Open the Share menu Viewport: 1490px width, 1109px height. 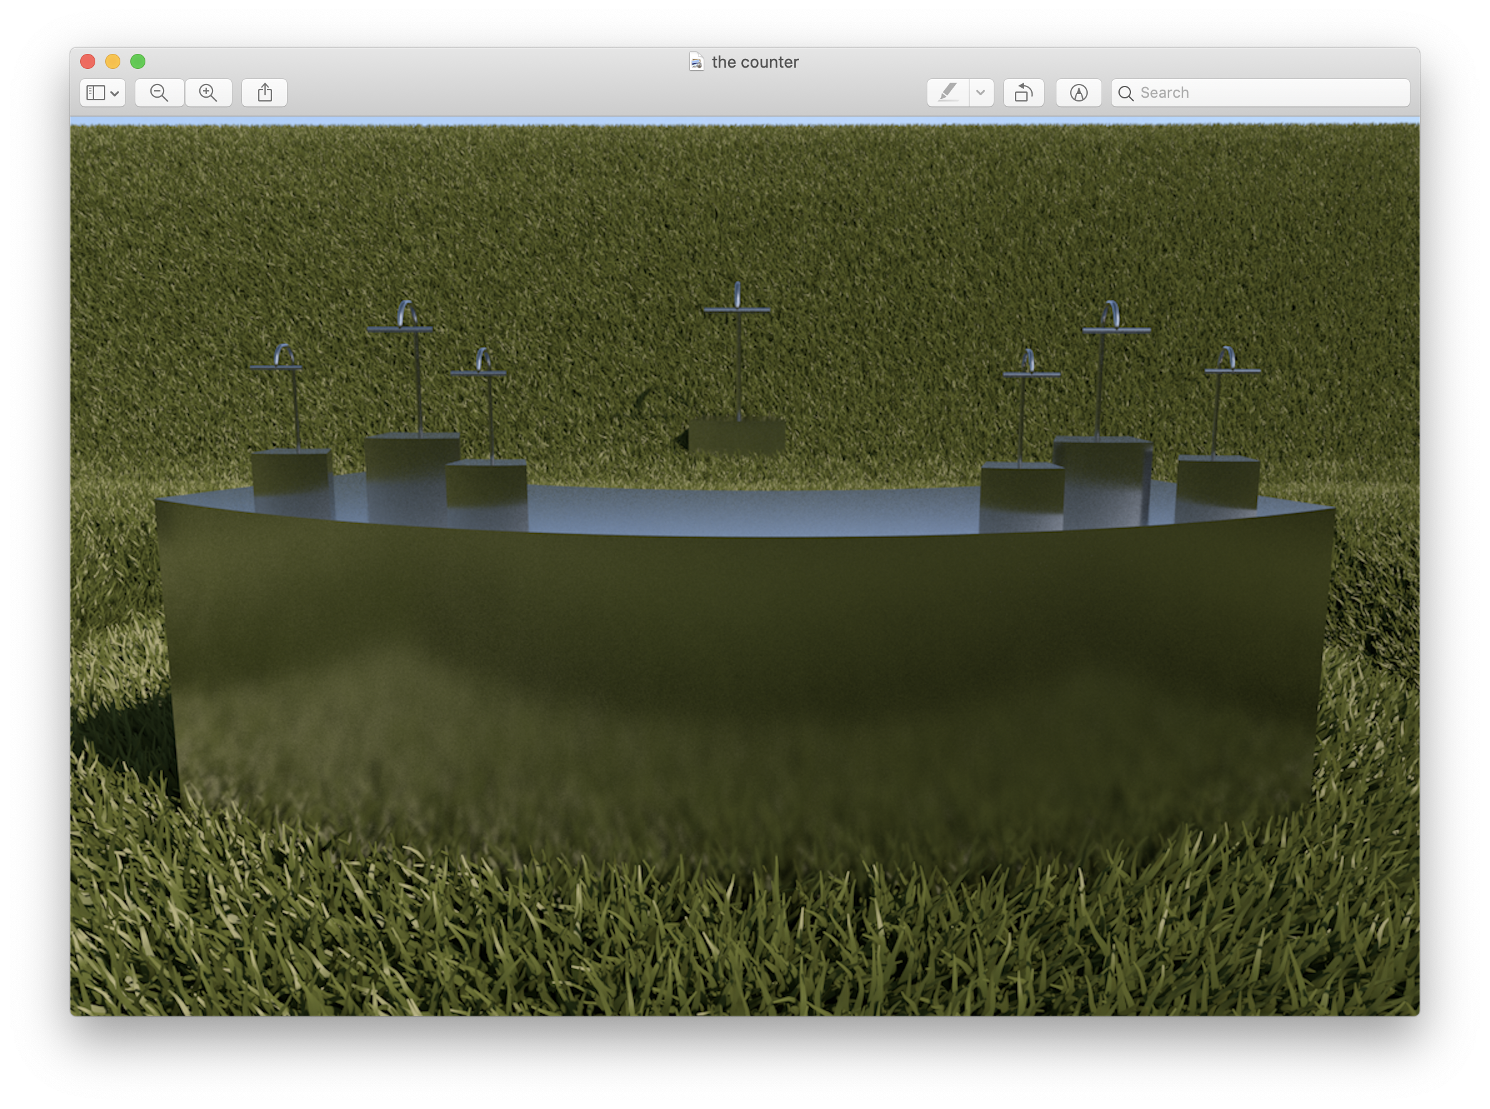point(264,93)
